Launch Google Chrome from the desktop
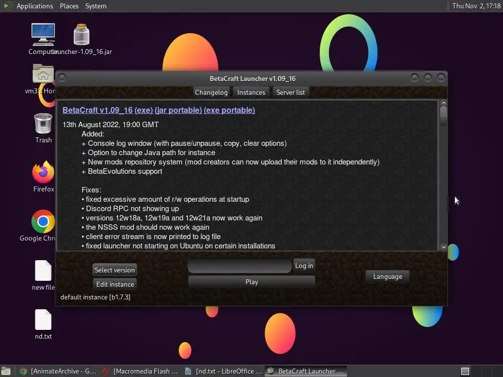503x377 pixels. click(43, 221)
